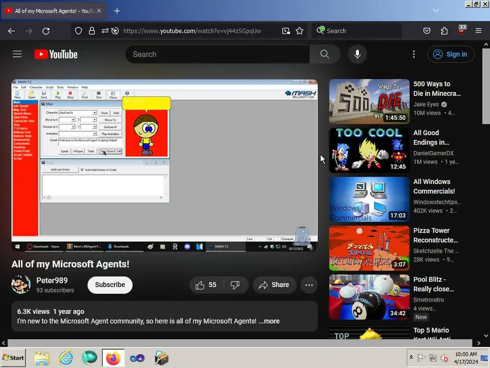Close the YouTube tab
Screen dimensions: 490x368
pyautogui.click(x=99, y=11)
